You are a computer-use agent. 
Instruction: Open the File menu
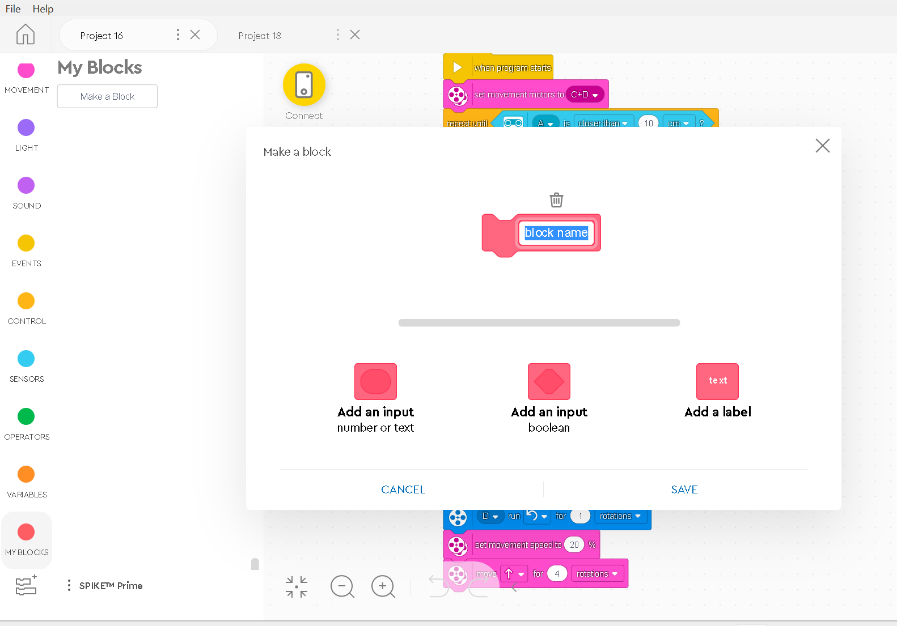[13, 8]
